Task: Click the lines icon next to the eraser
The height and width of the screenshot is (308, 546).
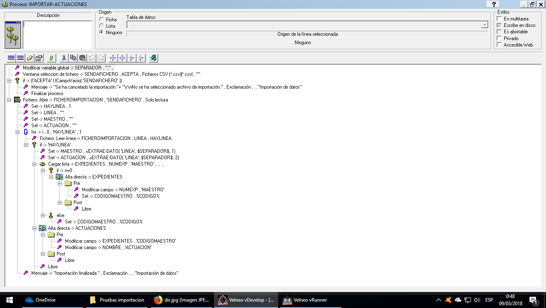Action: (20, 58)
